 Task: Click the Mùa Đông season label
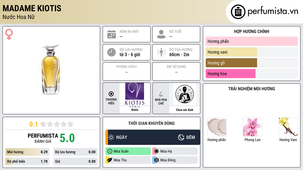(168, 160)
